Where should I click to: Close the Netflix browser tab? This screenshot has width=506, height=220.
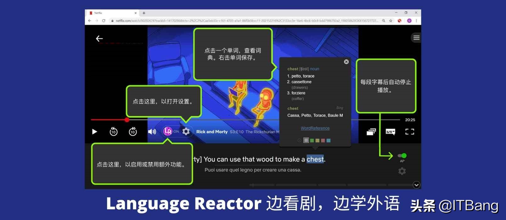coord(136,13)
